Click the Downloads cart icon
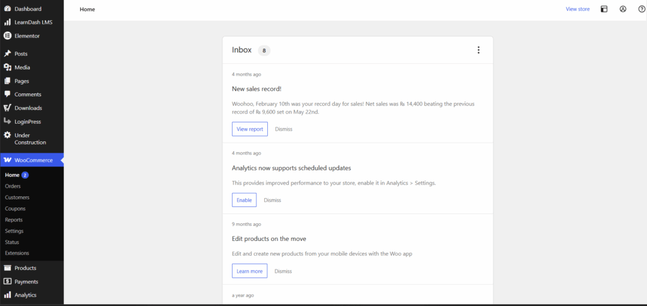647x306 pixels. tap(7, 108)
